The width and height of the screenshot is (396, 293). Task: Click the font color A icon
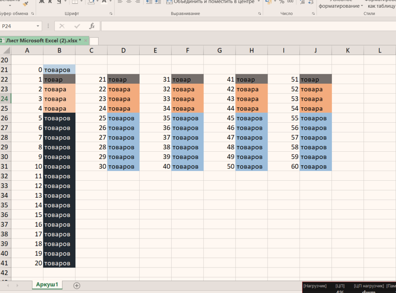click(x=104, y=2)
